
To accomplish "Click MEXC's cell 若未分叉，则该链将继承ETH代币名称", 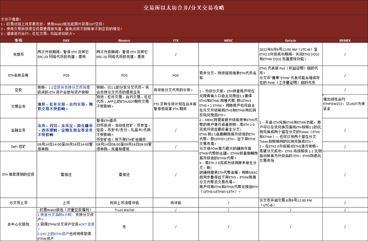I will 228,75.
